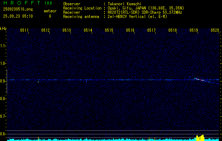
Task: Click the 0513 time axis label
Action: tap(67, 30)
